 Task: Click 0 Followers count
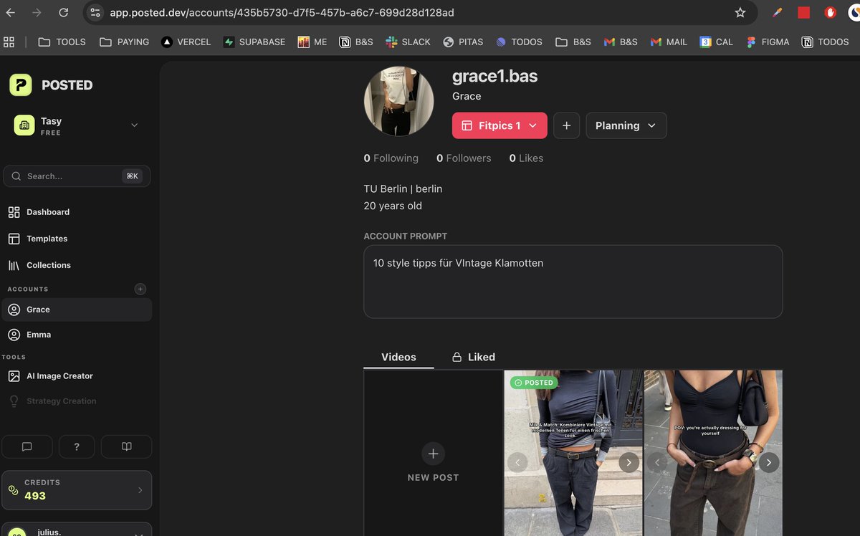tap(464, 158)
